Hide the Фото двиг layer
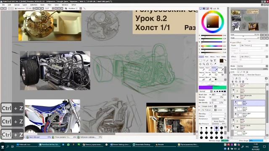The image size is (269, 151). tap(235, 114)
